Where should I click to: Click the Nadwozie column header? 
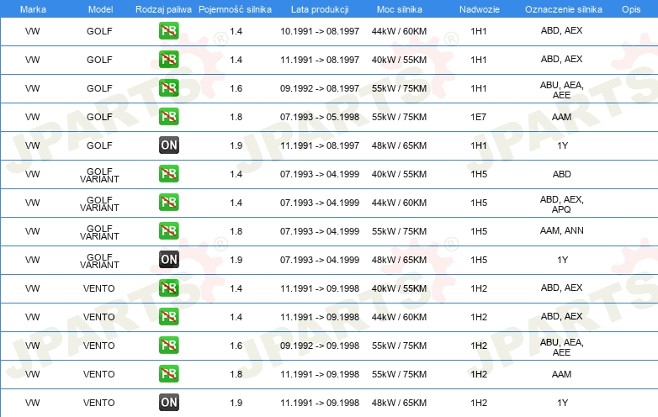pos(480,9)
